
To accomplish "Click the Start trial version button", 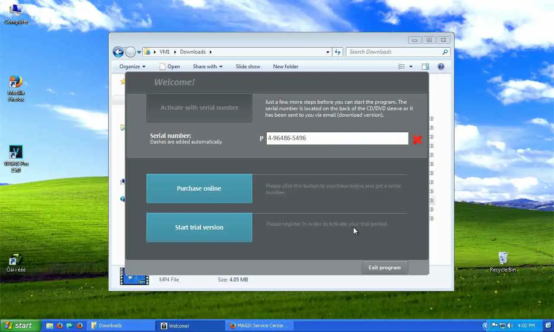I will 199,227.
